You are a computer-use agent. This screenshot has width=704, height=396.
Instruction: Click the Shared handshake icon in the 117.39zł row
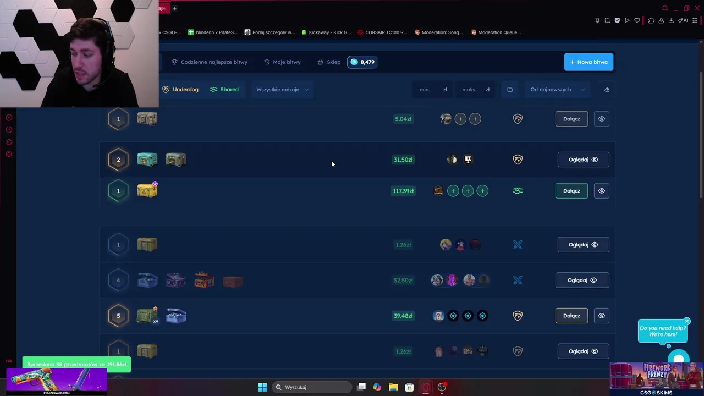pos(518,191)
